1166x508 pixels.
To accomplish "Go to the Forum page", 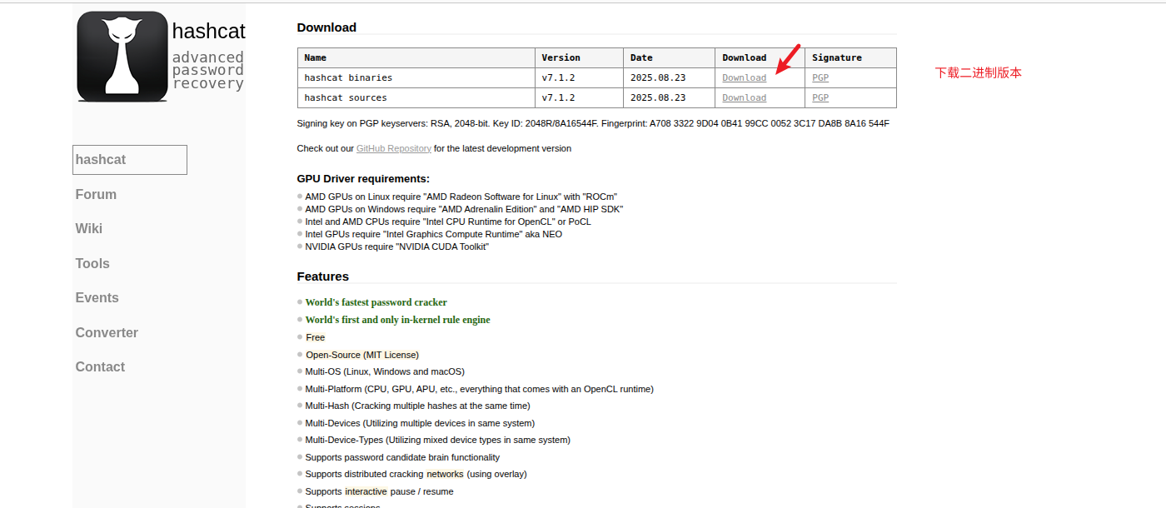I will pyautogui.click(x=96, y=194).
